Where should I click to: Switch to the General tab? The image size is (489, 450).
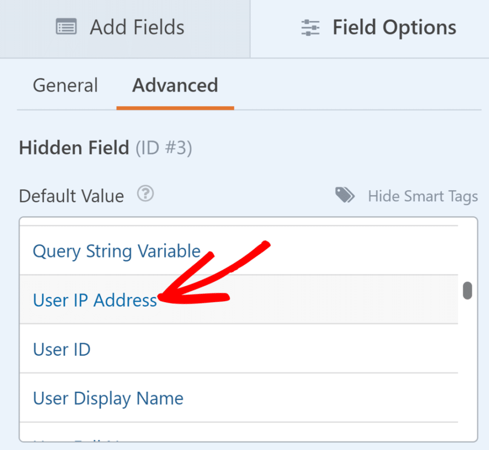(65, 85)
